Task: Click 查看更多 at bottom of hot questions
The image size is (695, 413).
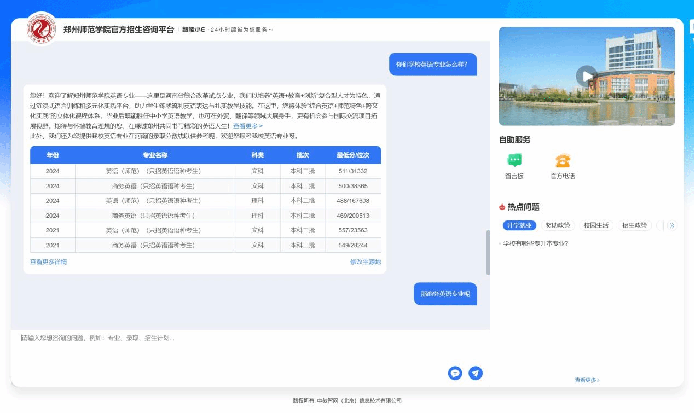Action: pos(587,380)
